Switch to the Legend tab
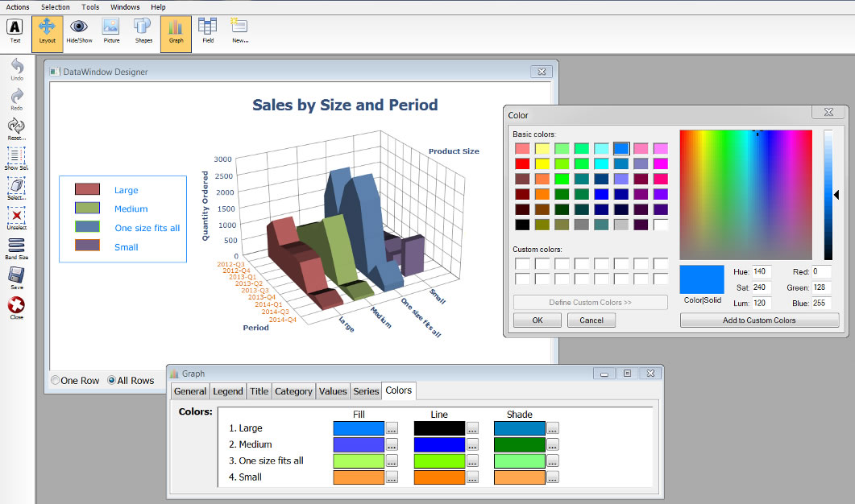The width and height of the screenshot is (855, 504). (x=228, y=391)
